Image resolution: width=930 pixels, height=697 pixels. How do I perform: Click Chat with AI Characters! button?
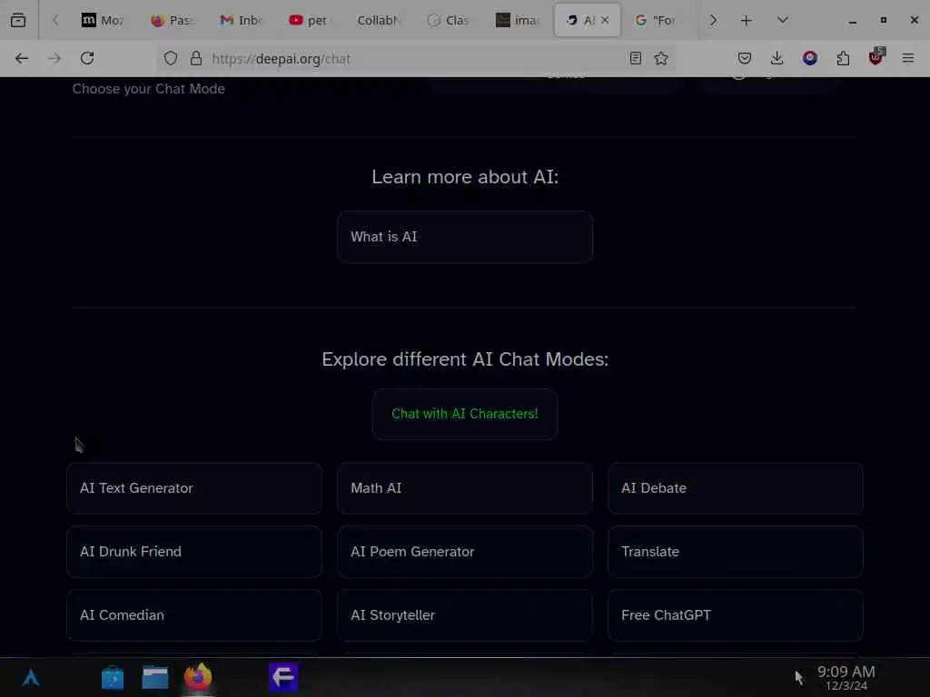464,414
